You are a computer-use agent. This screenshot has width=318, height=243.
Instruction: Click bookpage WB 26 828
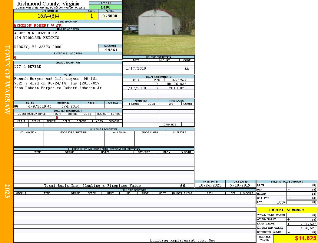177,84
